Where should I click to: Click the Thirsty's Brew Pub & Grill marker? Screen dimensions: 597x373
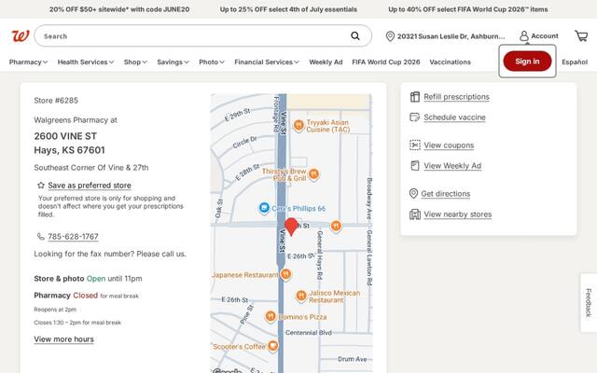click(313, 174)
